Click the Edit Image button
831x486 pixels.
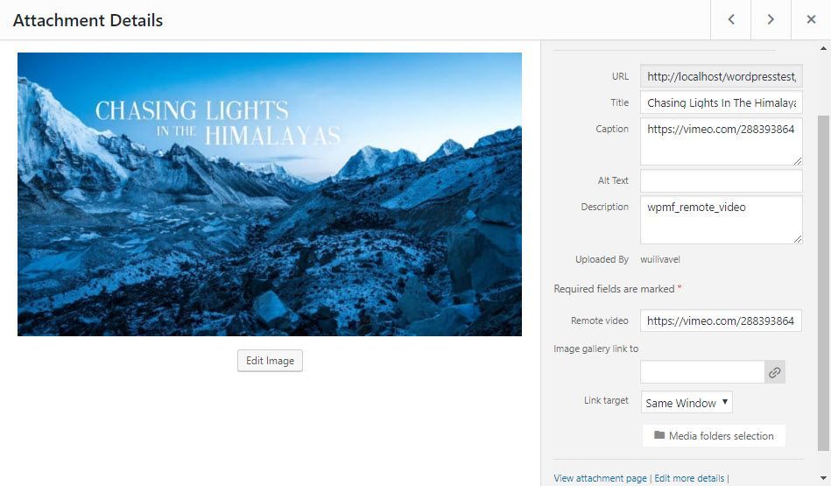pyautogui.click(x=270, y=361)
